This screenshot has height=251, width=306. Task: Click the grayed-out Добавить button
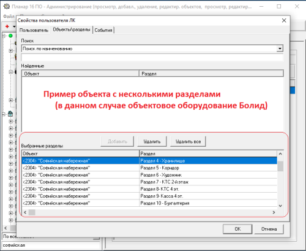pyautogui.click(x=118, y=141)
